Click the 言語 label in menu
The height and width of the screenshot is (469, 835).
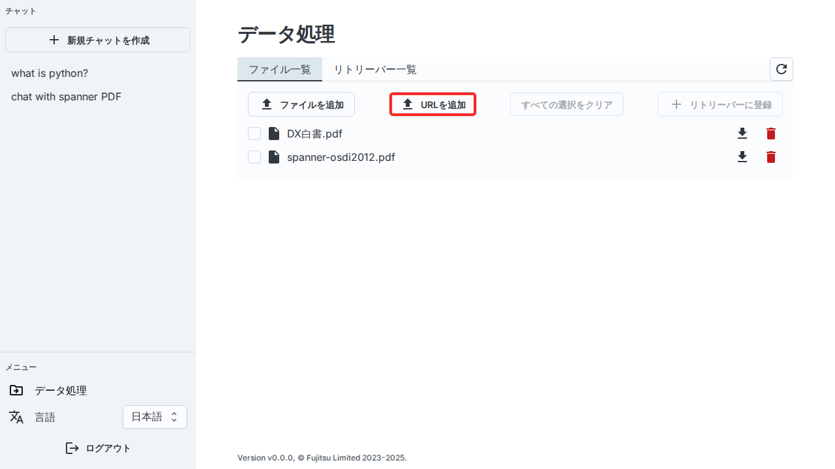(45, 417)
